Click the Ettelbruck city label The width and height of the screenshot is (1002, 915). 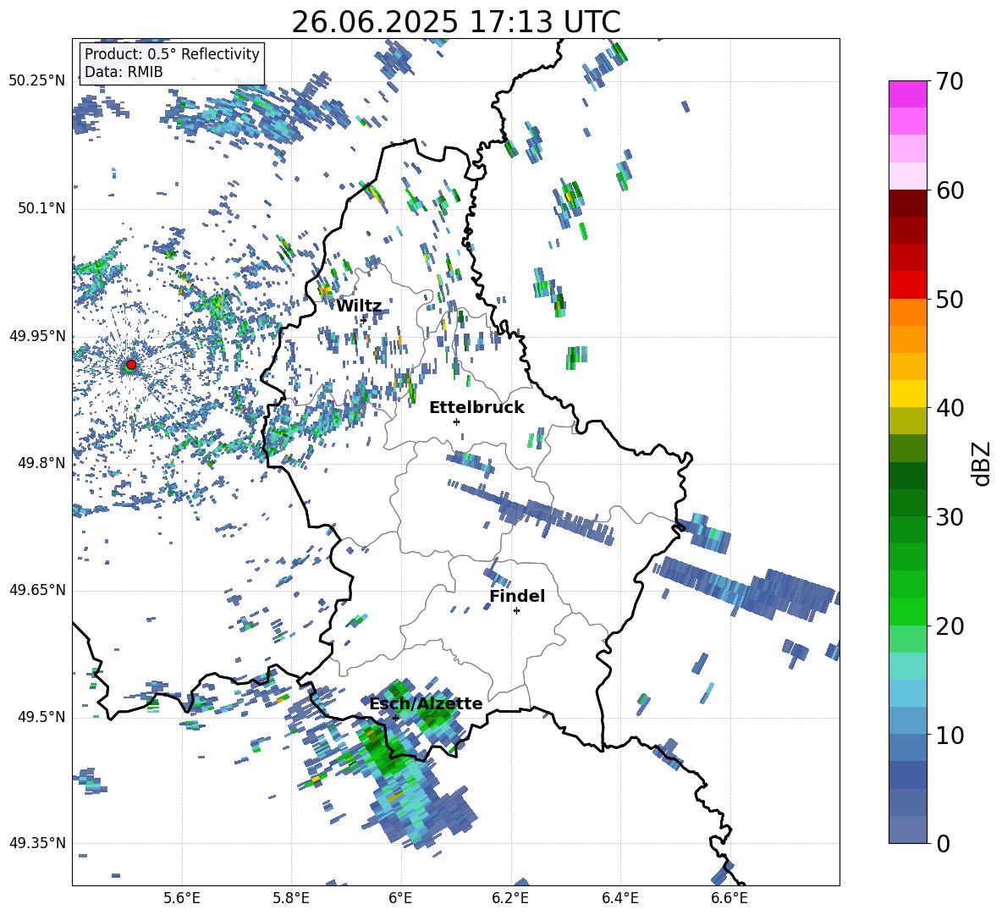point(476,408)
